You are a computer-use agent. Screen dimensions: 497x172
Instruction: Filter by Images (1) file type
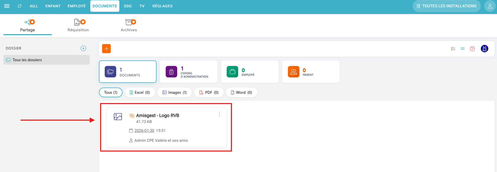point(175,93)
